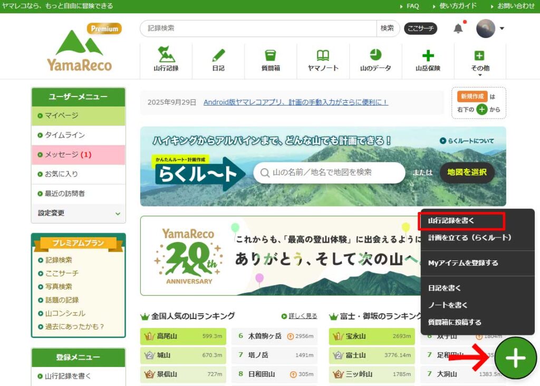Expand the その他 dropdown menu

(479, 61)
